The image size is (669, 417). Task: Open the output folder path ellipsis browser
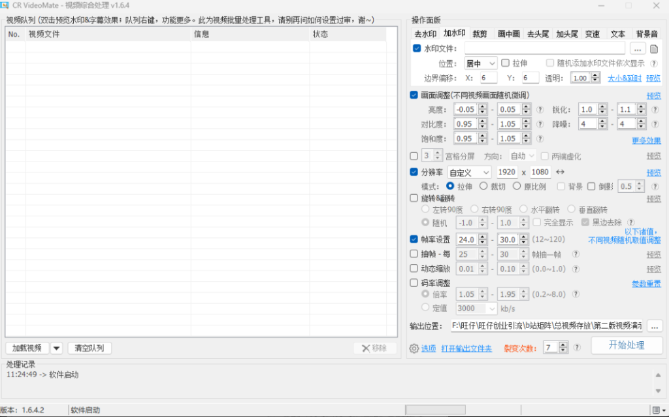(655, 325)
